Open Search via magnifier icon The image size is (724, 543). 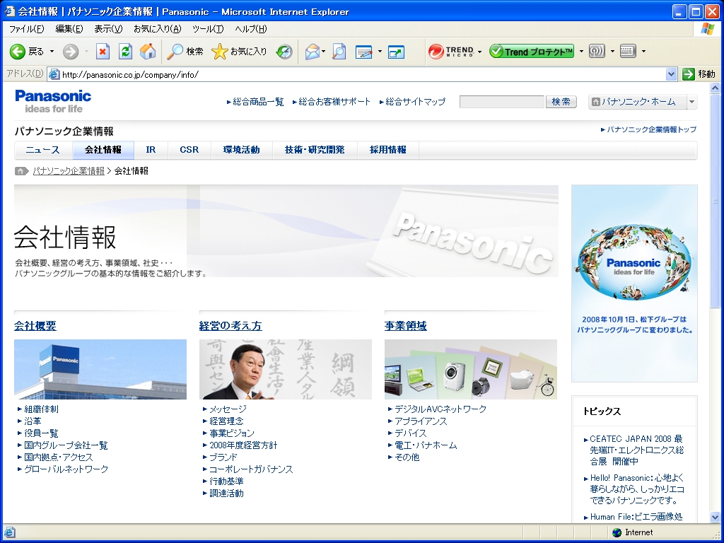coord(175,51)
